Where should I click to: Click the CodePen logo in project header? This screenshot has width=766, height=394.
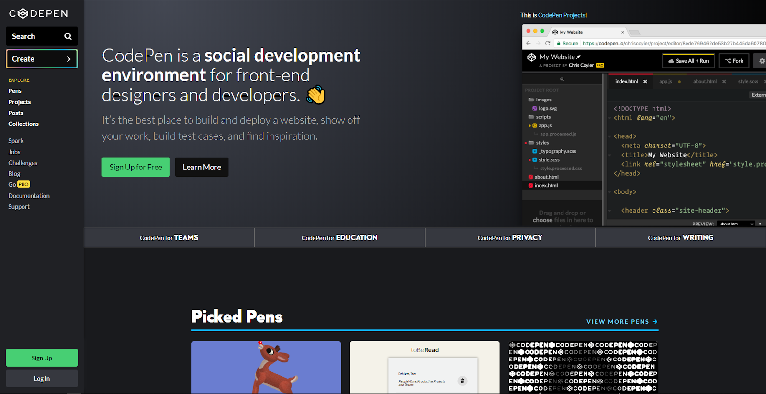point(531,57)
